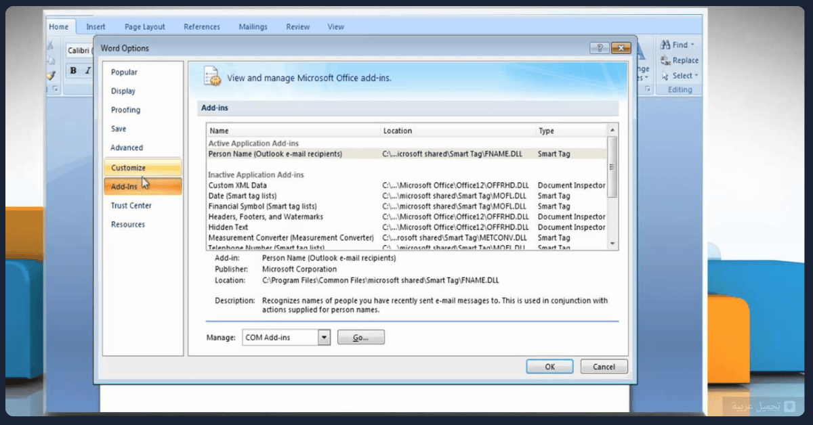Select the Display options category
This screenshot has height=425, width=813.
pos(142,91)
